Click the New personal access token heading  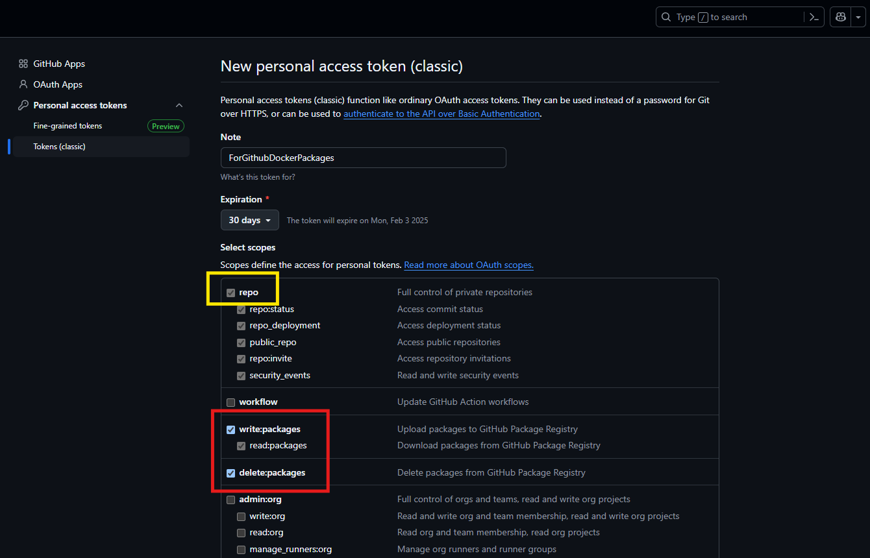pyautogui.click(x=342, y=66)
